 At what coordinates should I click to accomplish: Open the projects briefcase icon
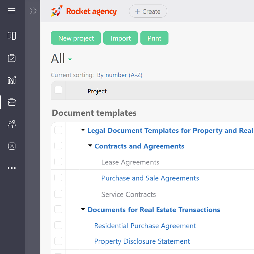tap(11, 102)
